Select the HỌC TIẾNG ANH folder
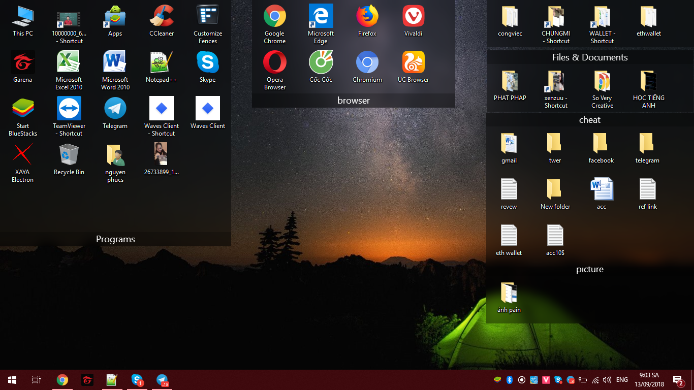The width and height of the screenshot is (694, 390). (x=649, y=89)
